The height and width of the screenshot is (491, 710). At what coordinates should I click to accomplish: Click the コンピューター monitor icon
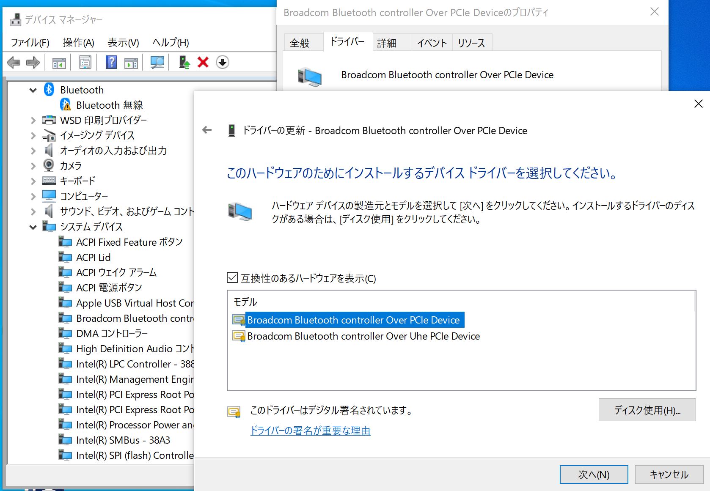point(49,196)
